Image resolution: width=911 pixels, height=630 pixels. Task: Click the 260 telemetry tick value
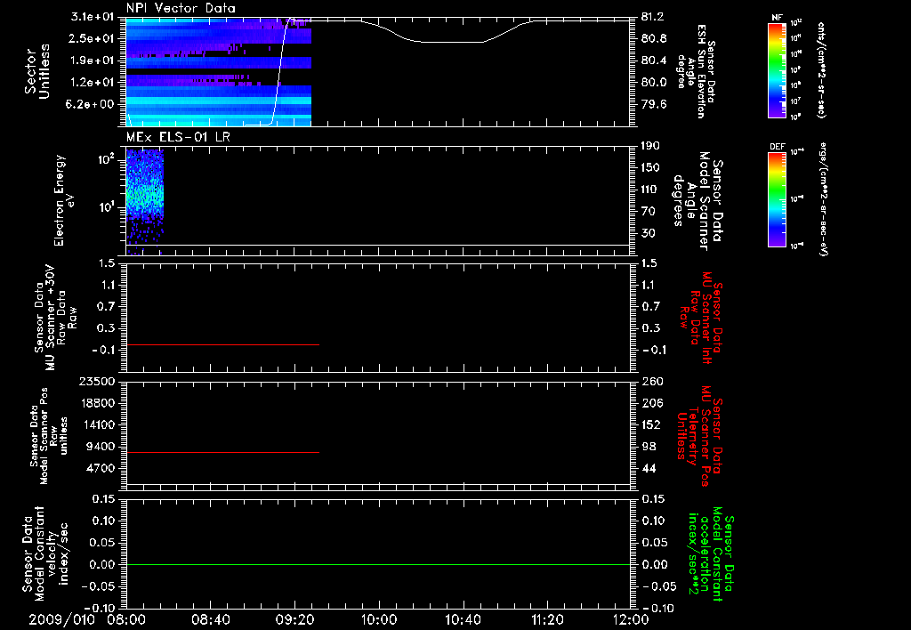pos(652,381)
